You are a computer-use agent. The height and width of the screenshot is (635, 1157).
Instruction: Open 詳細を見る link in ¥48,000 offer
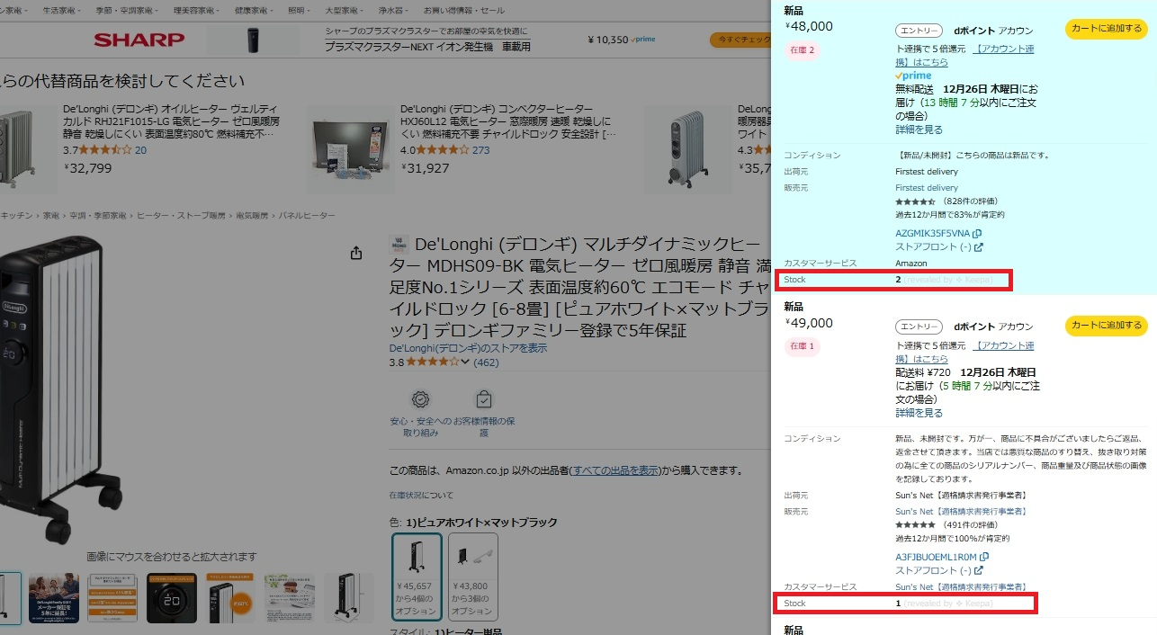tap(919, 130)
